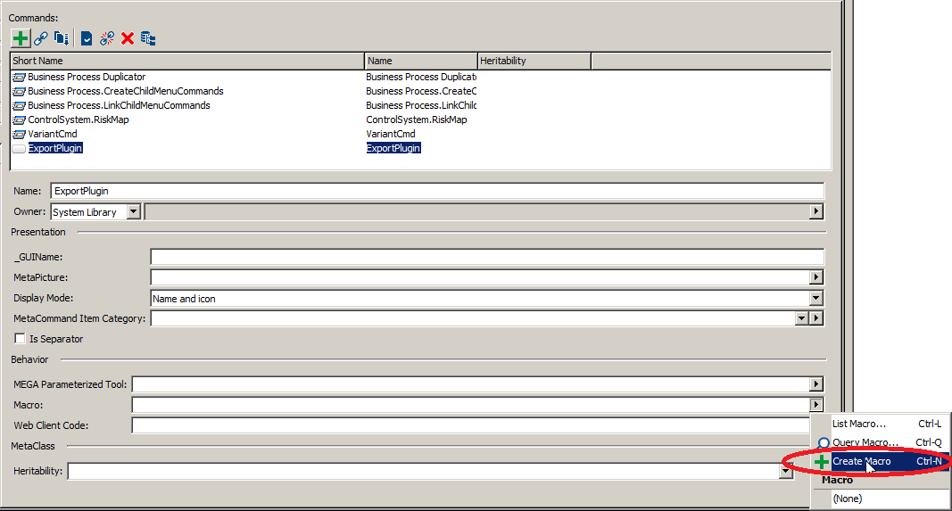Viewport: 952px width, 511px height.
Task: Click the chain link Connect icon
Action: point(41,38)
